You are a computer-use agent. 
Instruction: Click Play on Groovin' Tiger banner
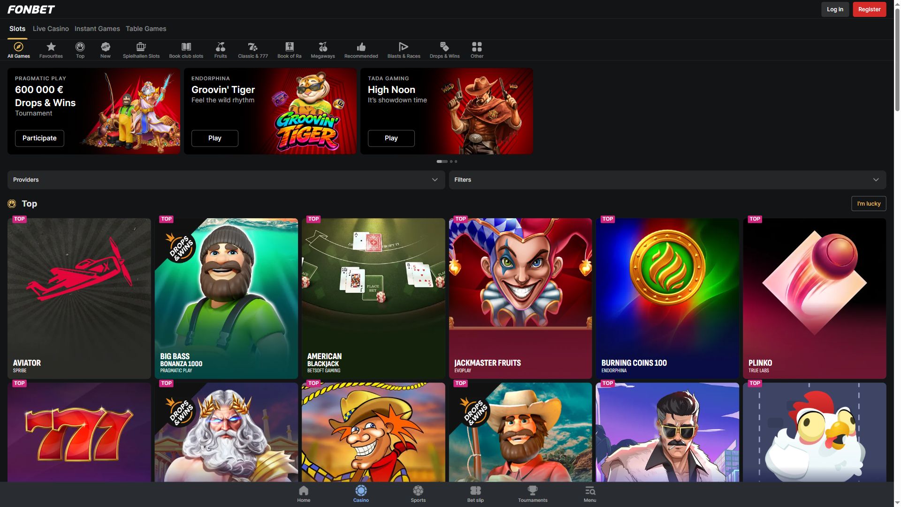[x=214, y=138]
